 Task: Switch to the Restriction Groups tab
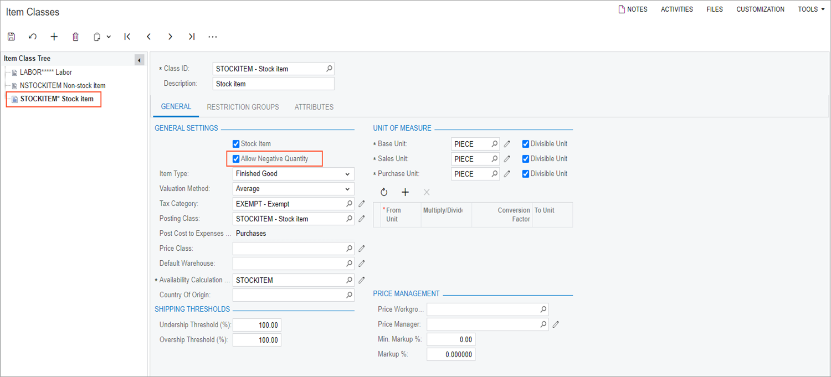[243, 107]
